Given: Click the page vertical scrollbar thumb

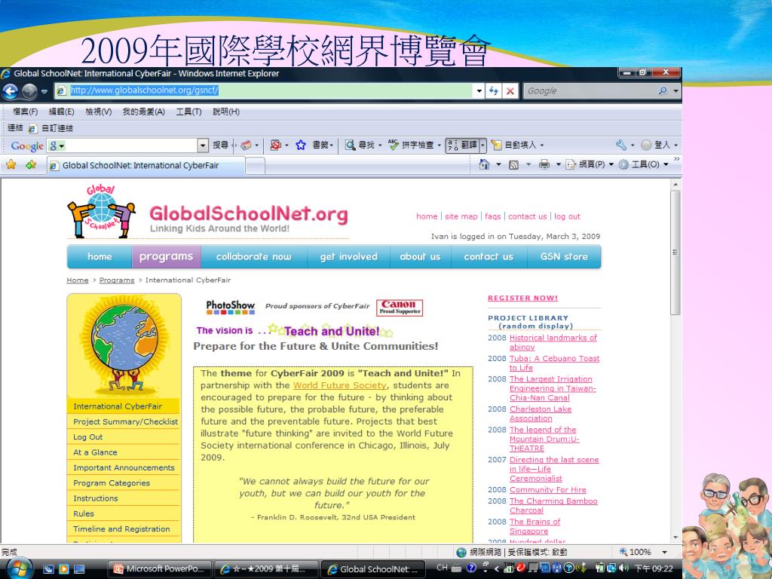Looking at the screenshot, I should [x=675, y=252].
